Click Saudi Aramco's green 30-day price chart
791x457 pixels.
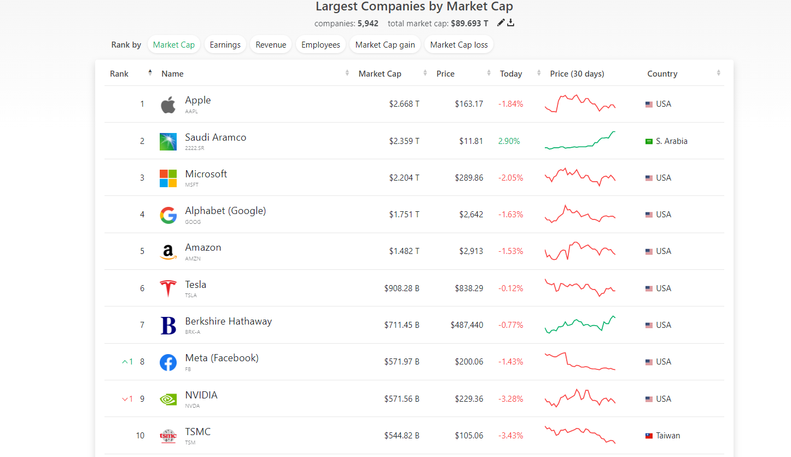[x=580, y=140]
